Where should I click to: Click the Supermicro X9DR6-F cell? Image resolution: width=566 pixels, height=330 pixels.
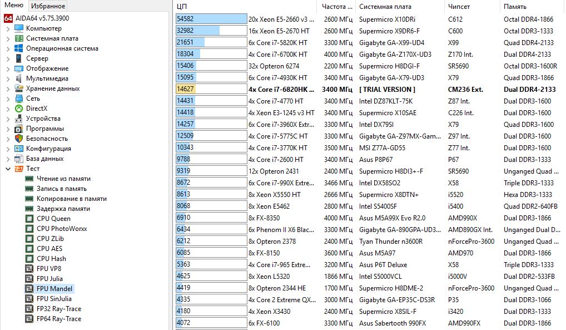point(389,31)
